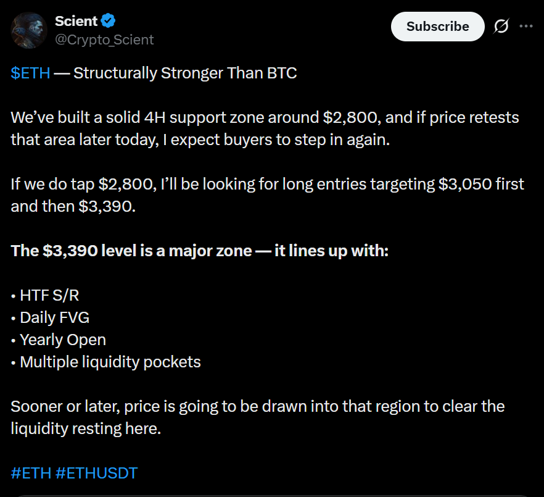The image size is (544, 497).
Task: Click the bold '$3,390 level is a major zone' line
Action: [200, 251]
